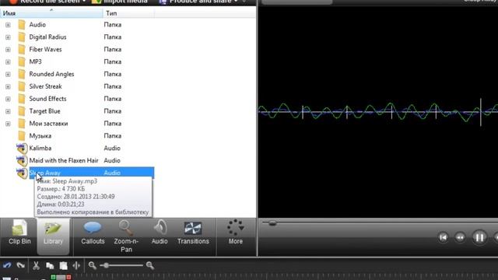Click the More tools button
The image size is (498, 280).
pyautogui.click(x=235, y=233)
